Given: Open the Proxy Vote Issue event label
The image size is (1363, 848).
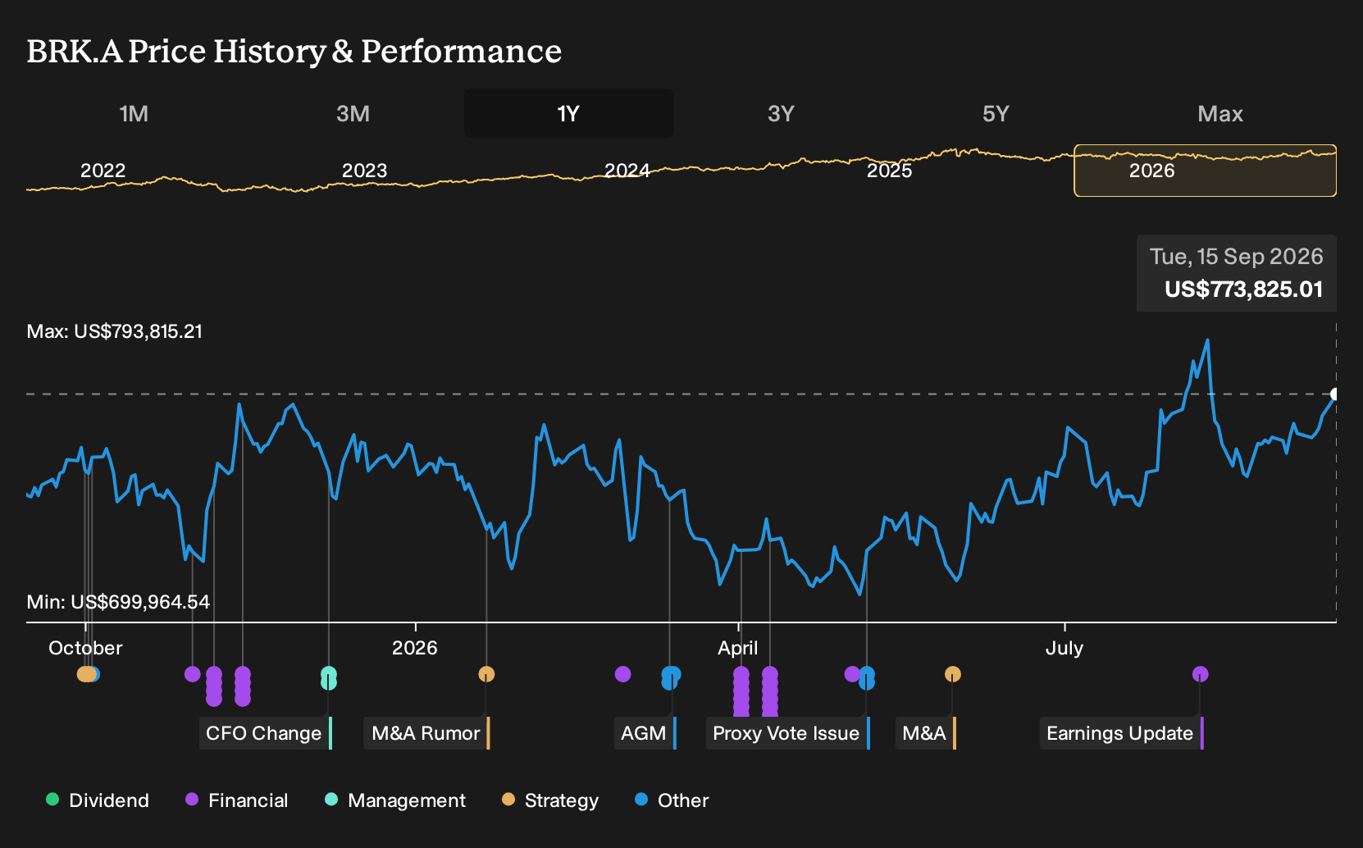Looking at the screenshot, I should 788,733.
